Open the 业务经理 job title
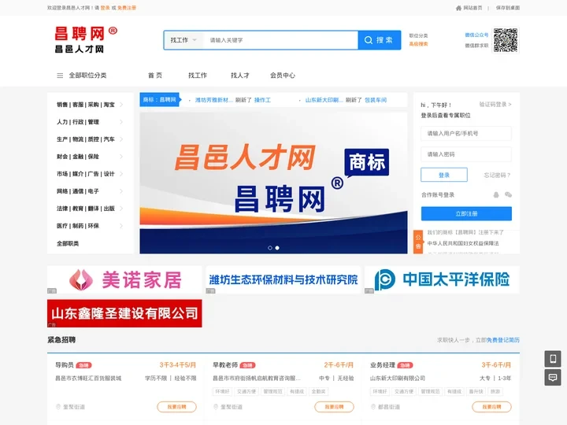Image resolution: width=567 pixels, height=425 pixels. [x=383, y=365]
